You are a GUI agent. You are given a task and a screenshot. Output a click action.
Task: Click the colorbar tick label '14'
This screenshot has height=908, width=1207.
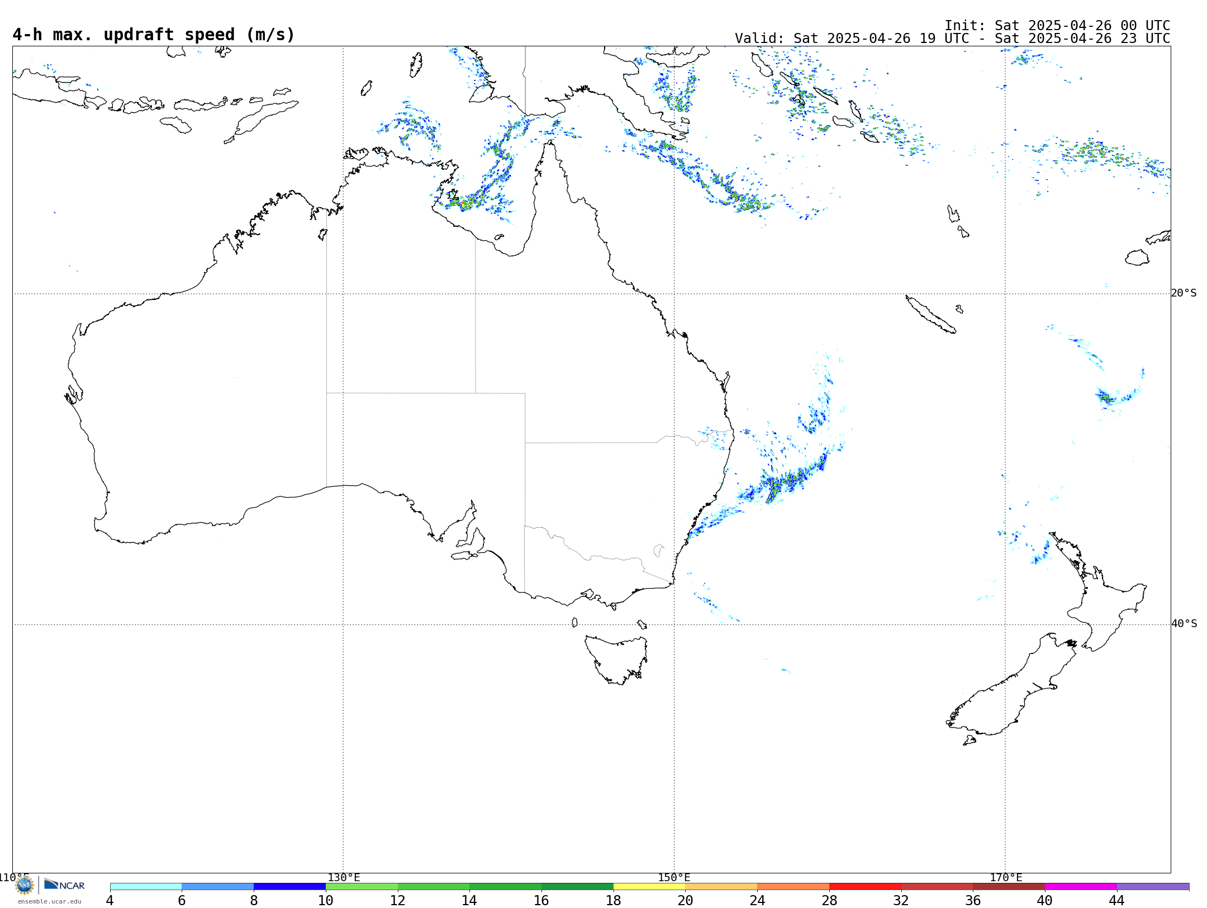469,901
